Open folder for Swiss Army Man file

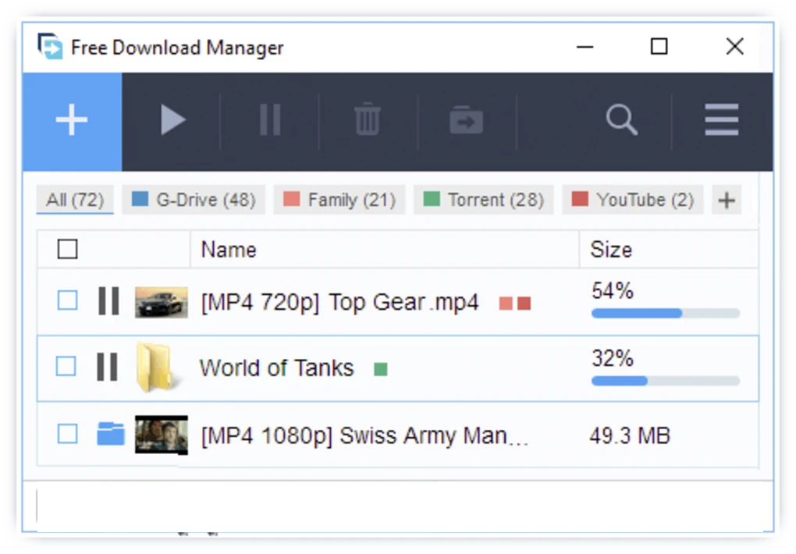pyautogui.click(x=111, y=434)
